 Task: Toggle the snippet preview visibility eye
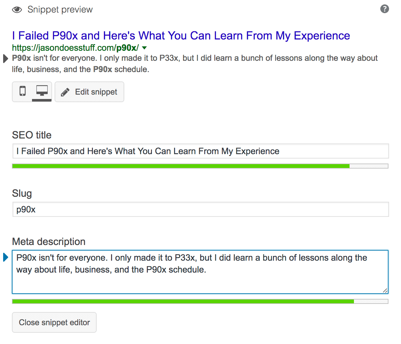[x=17, y=9]
